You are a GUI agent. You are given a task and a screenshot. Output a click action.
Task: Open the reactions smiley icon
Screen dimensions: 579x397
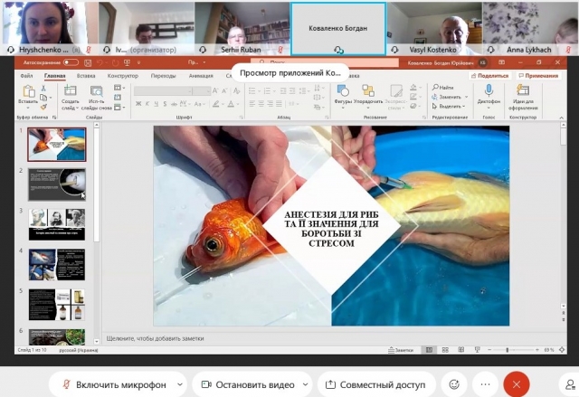pos(453,384)
